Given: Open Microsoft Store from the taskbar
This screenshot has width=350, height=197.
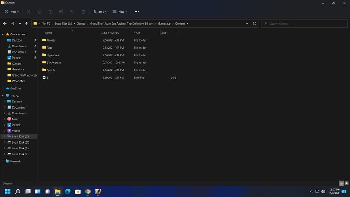Looking at the screenshot, I should [x=78, y=192].
